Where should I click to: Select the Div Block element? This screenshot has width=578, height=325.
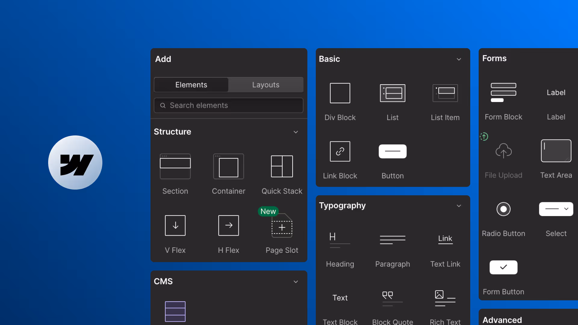pos(340,93)
